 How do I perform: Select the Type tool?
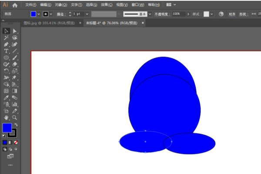click(6, 51)
